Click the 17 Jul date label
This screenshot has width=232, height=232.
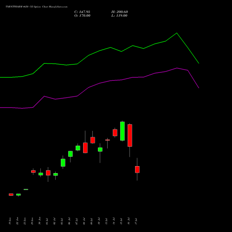(136, 221)
